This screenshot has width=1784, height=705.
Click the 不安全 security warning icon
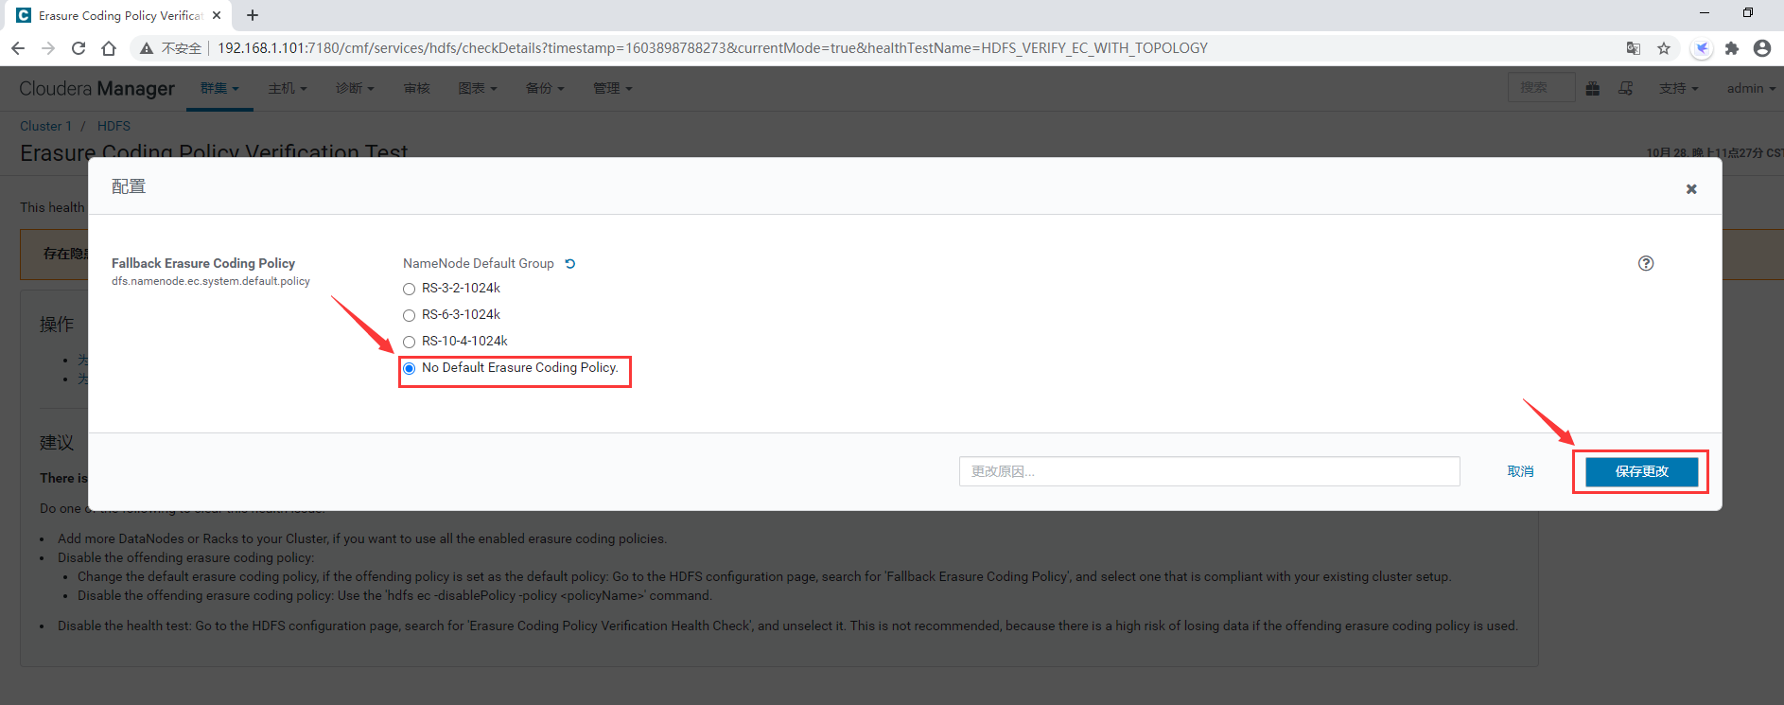[147, 48]
